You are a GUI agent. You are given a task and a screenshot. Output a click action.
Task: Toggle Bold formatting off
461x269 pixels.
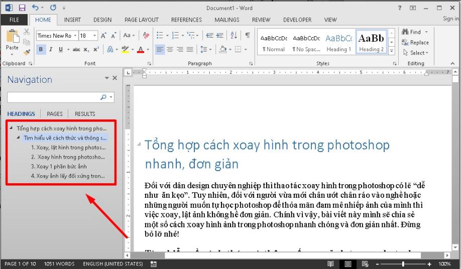[x=42, y=50]
